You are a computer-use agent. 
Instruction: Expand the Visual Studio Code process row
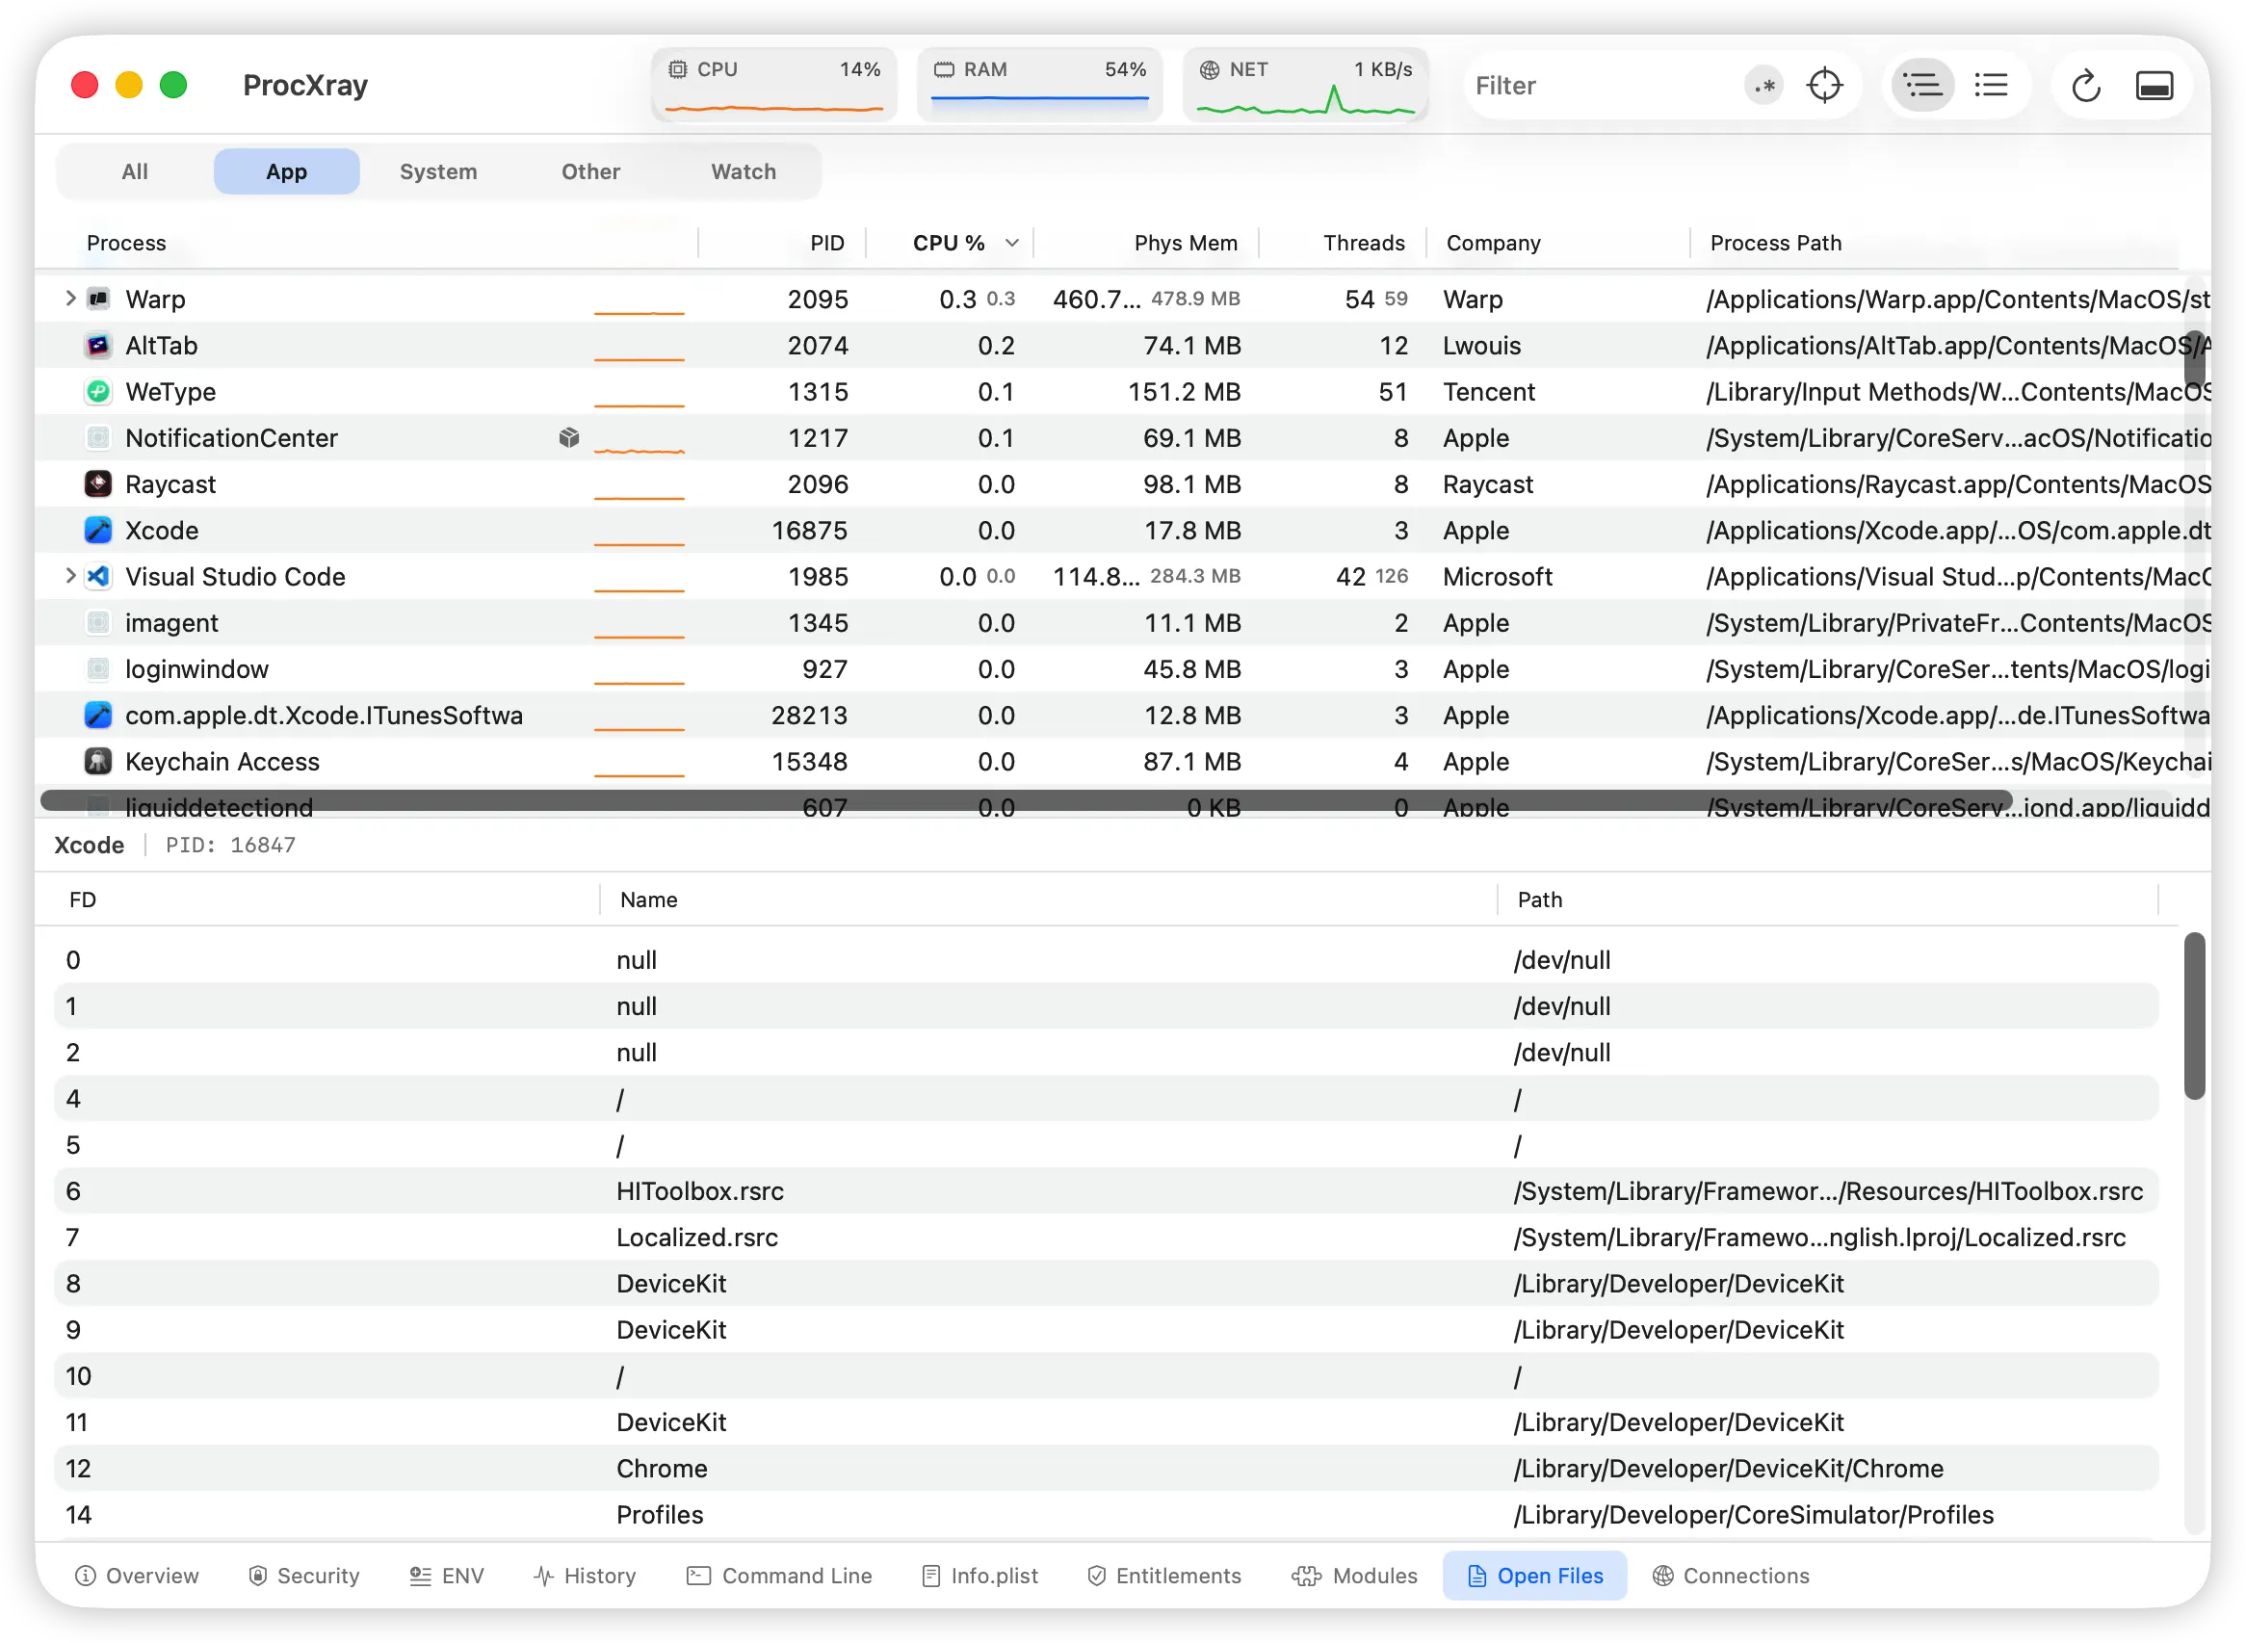coord(69,576)
